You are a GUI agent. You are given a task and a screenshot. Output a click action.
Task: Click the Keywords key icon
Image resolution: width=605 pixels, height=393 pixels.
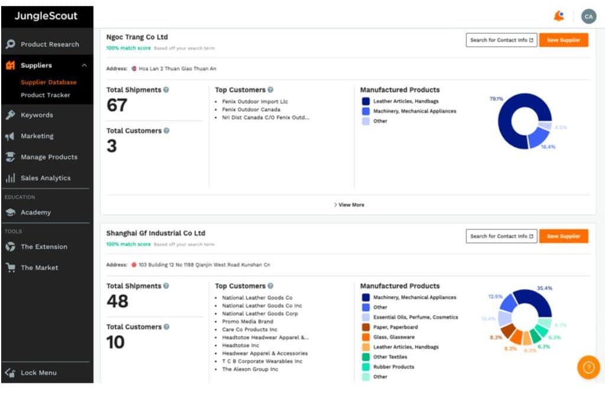coord(11,115)
